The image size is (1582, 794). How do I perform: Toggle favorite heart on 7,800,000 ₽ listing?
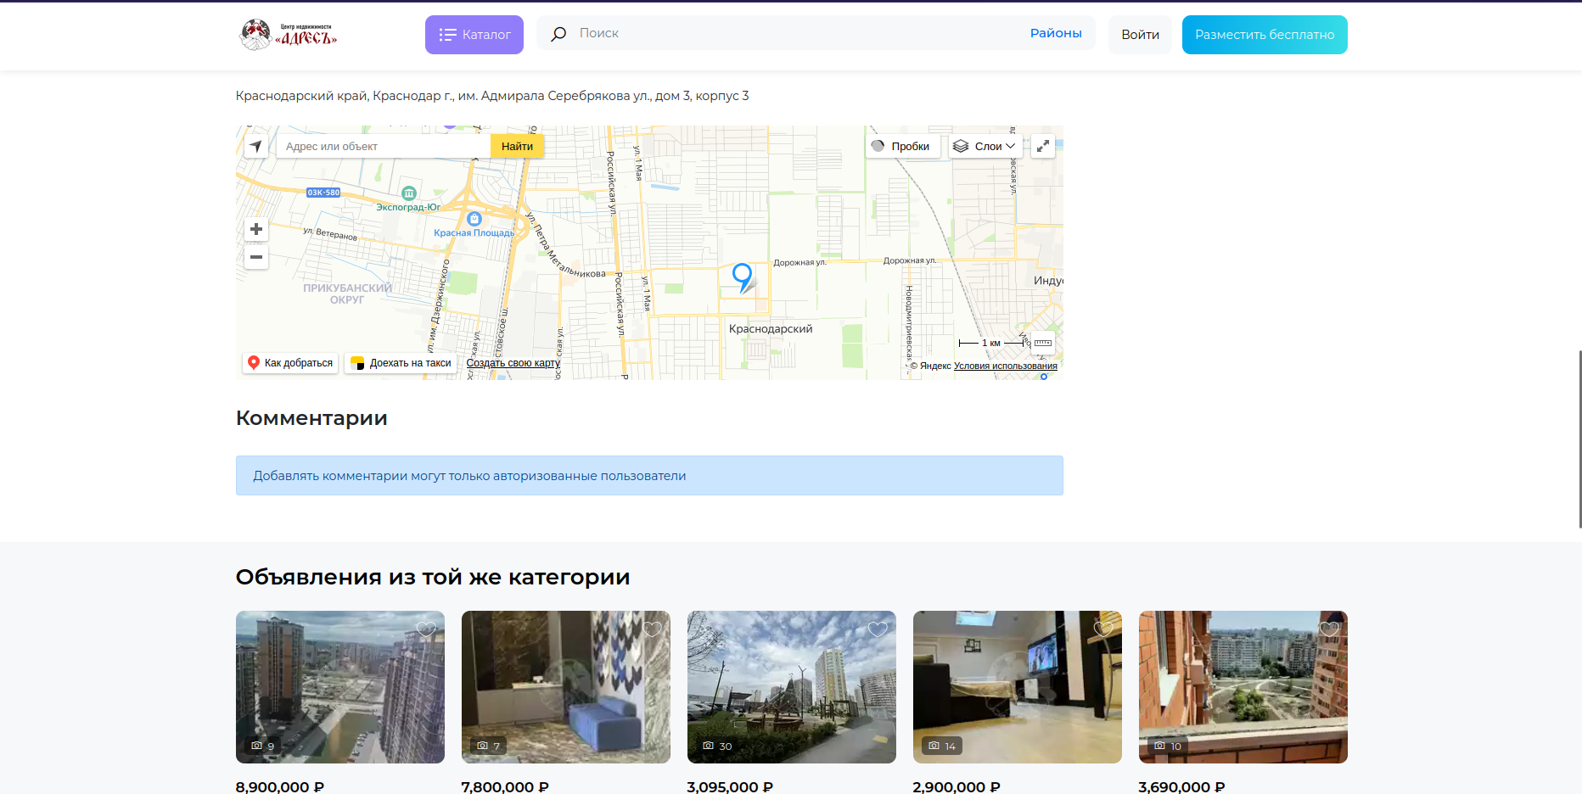click(652, 629)
